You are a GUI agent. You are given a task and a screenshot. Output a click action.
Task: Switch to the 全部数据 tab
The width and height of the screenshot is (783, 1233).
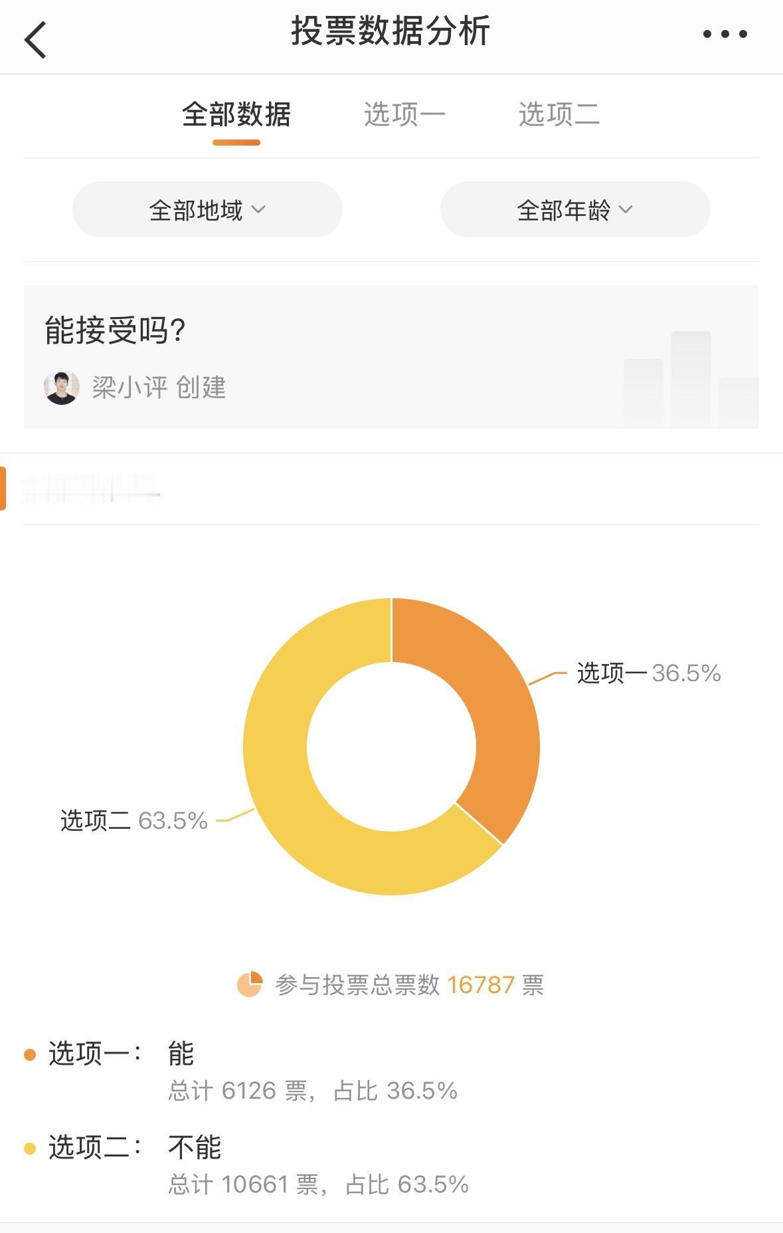pyautogui.click(x=236, y=115)
